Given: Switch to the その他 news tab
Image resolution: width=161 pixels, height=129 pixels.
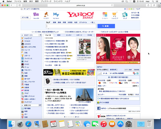Looking at the screenshot, I should 90,35.
